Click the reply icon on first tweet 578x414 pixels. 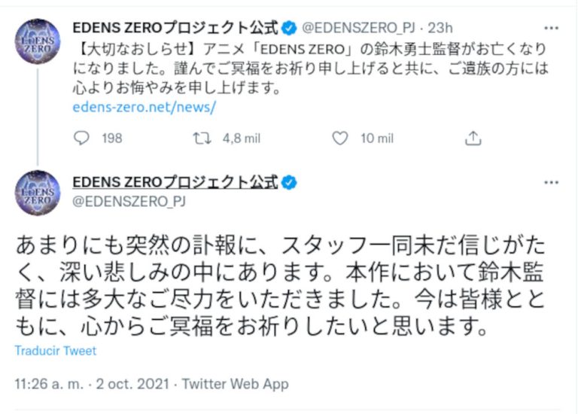(82, 138)
